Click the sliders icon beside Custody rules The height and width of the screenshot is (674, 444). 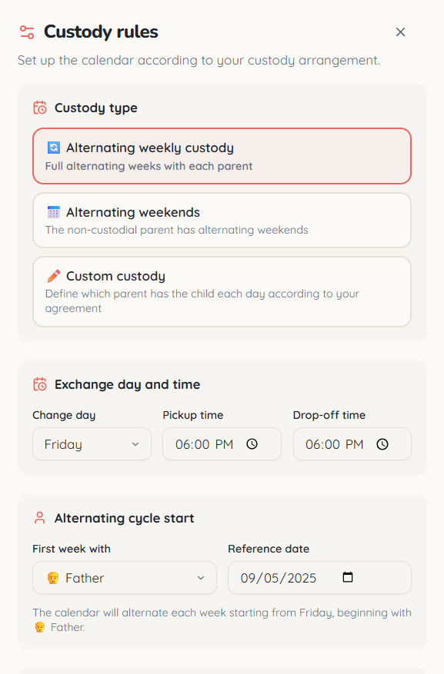[x=27, y=32]
